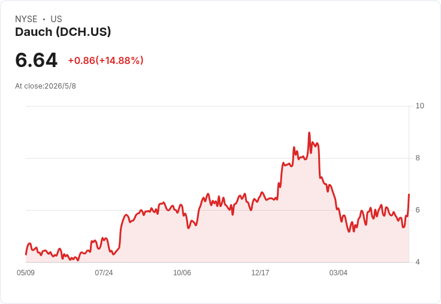Click the current price 6.64
The width and height of the screenshot is (441, 304).
37,60
